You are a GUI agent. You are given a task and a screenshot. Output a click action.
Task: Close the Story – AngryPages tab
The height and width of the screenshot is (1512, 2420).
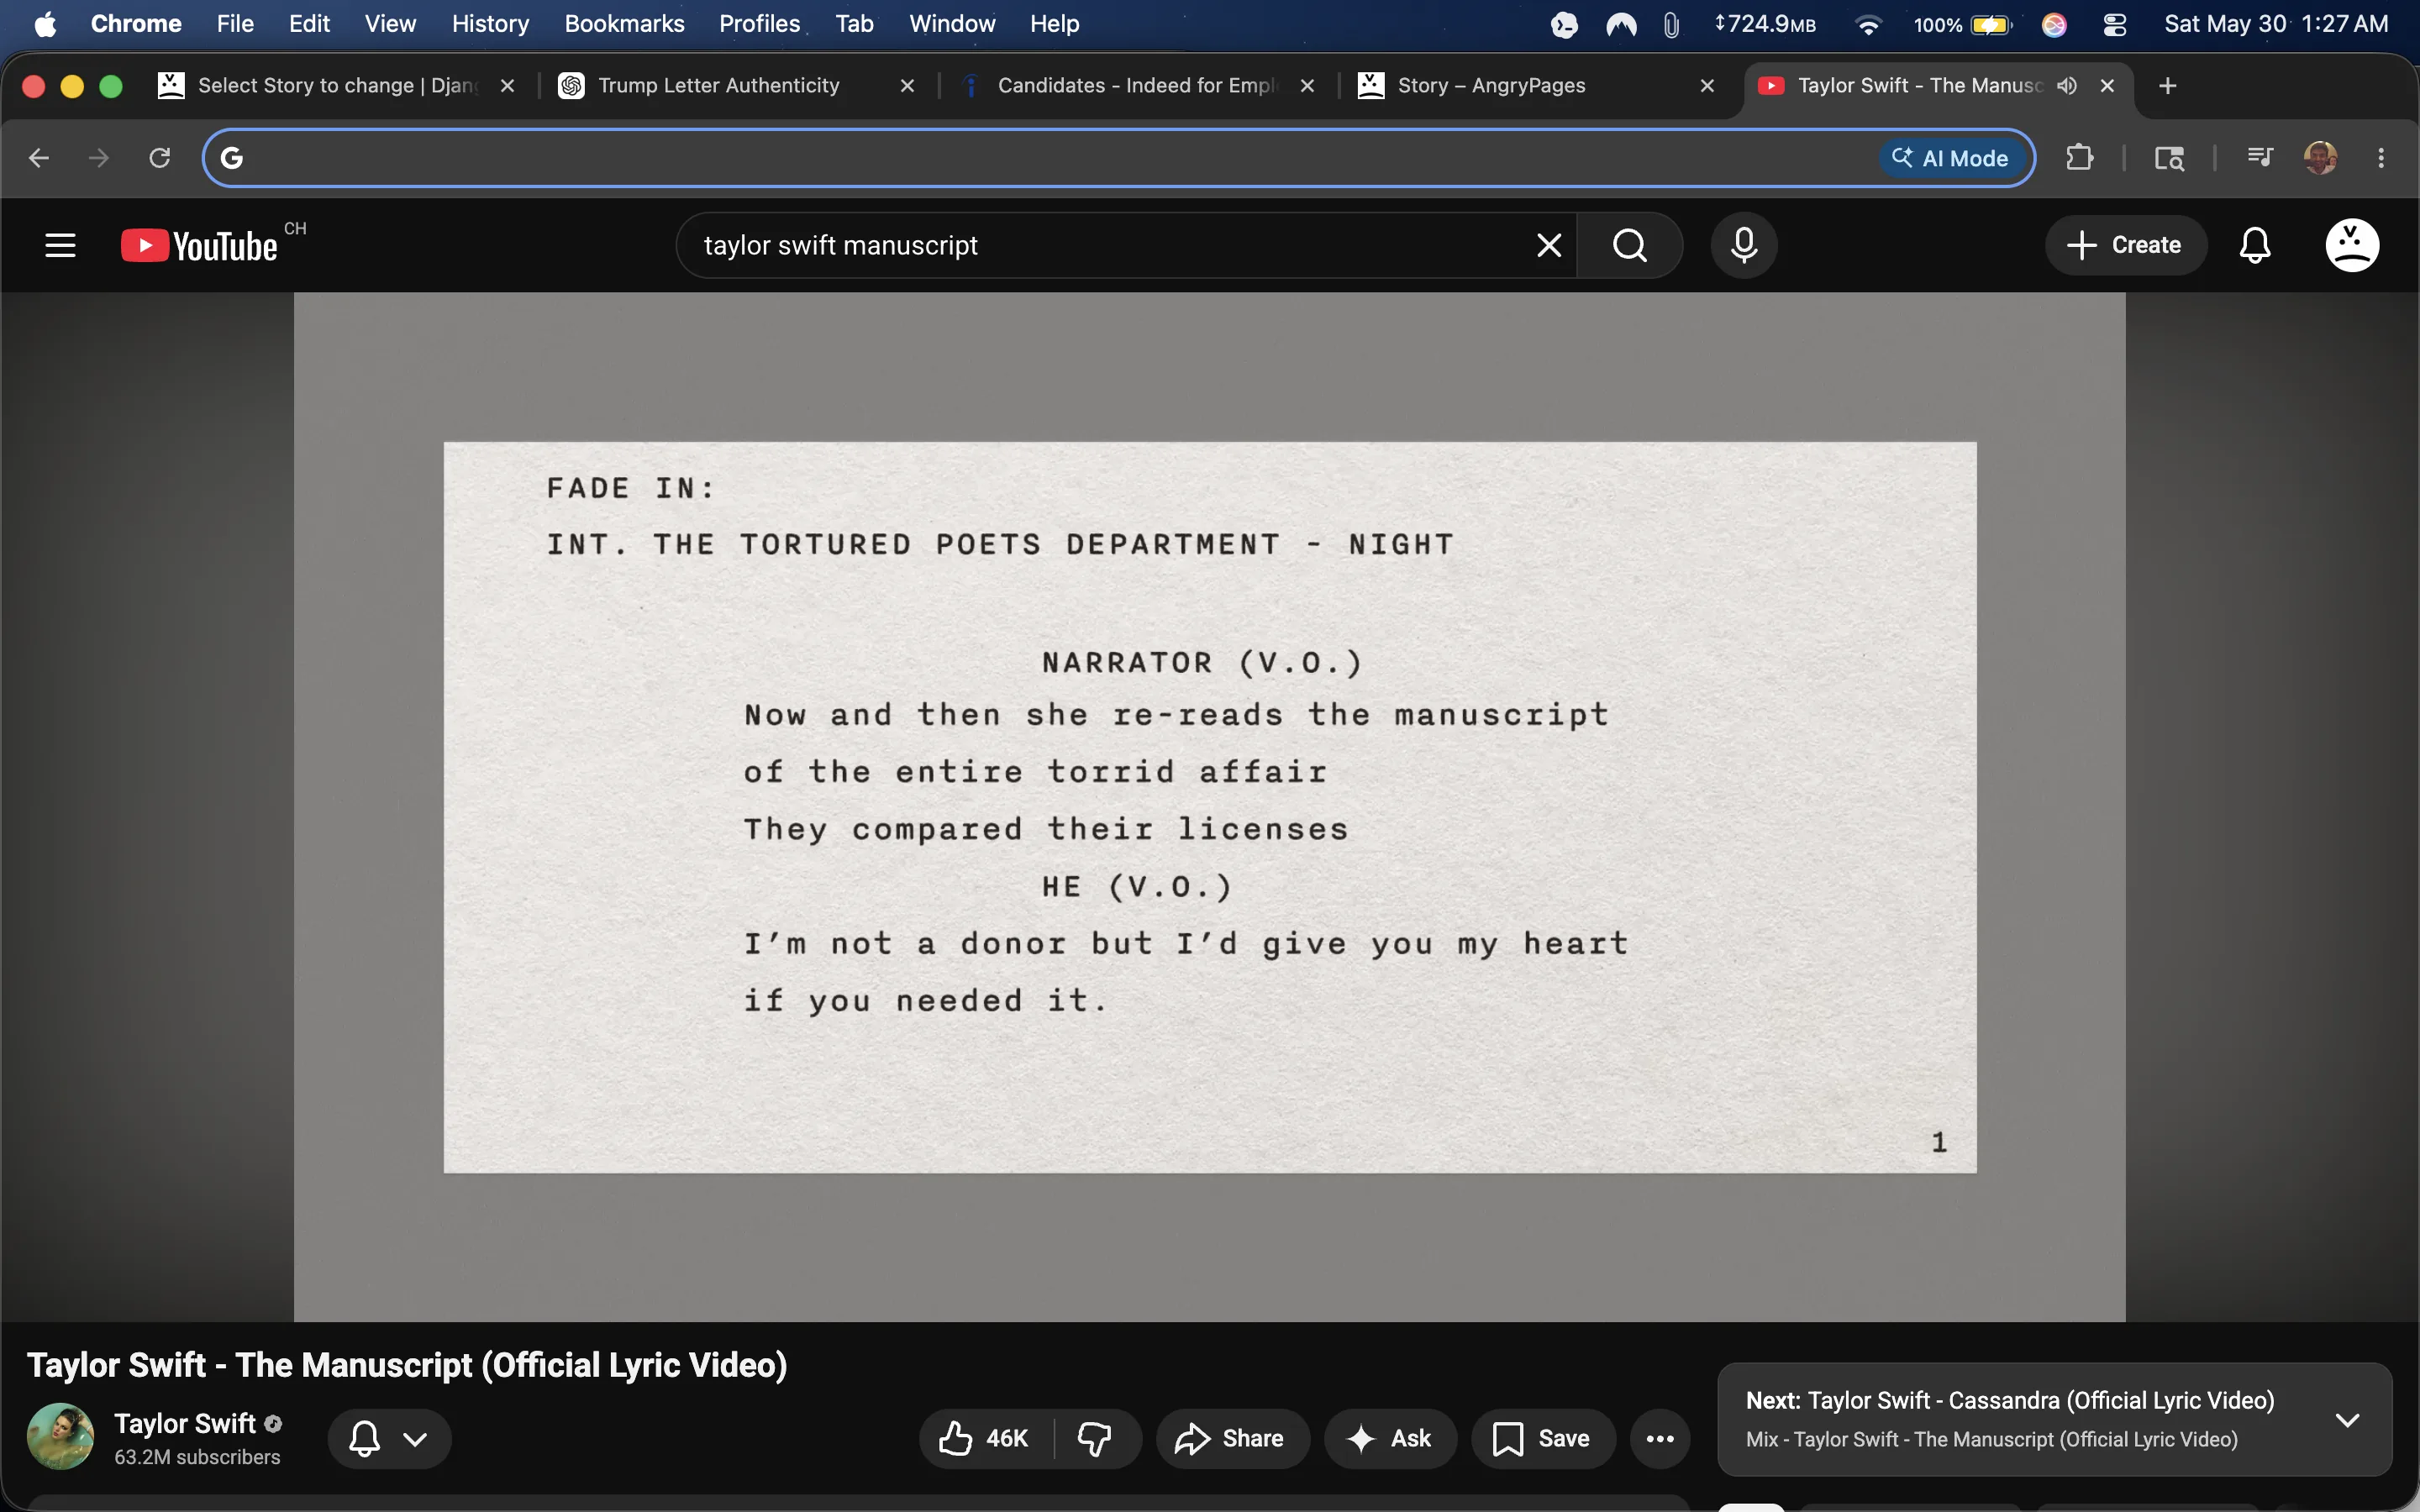click(1707, 86)
